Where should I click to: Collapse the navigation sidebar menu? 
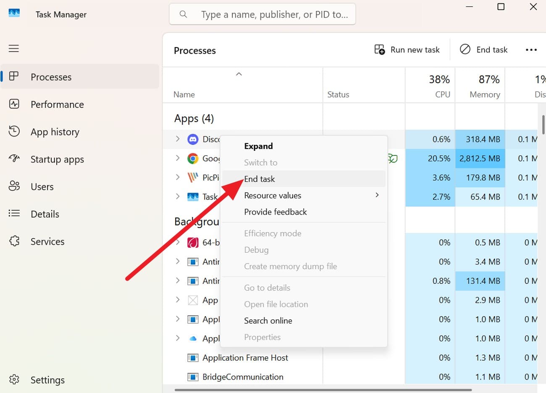coord(13,48)
